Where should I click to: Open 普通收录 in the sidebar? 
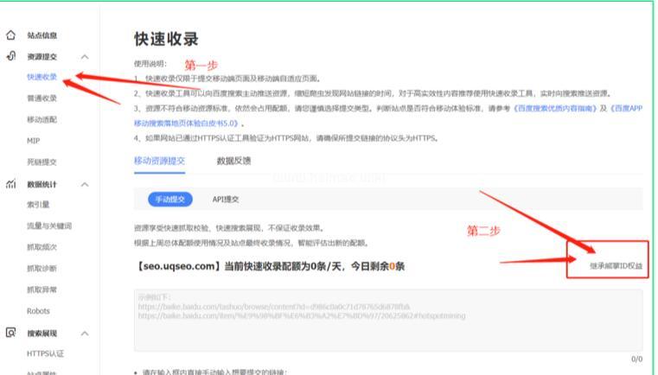click(42, 99)
